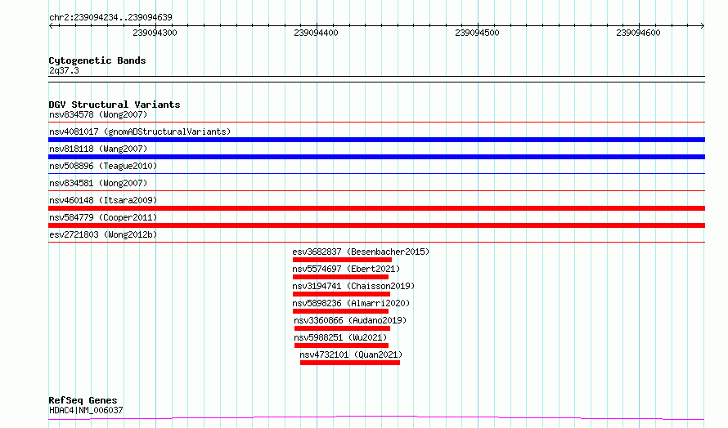Screen dimensions: 728x428
Task: Click the red bar under nsv3194741
Action: click(341, 294)
